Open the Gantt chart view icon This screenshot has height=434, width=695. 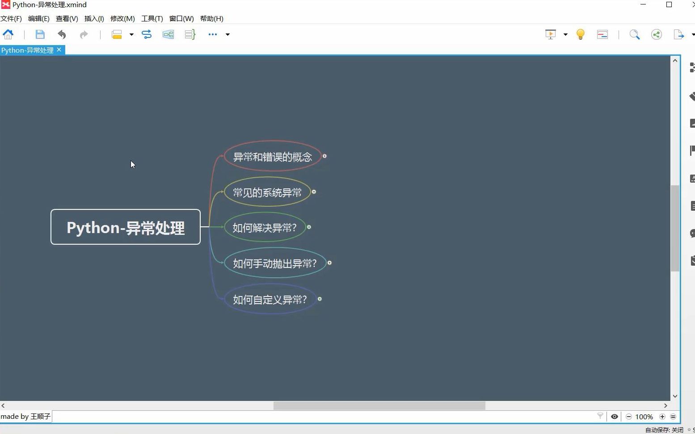(602, 34)
